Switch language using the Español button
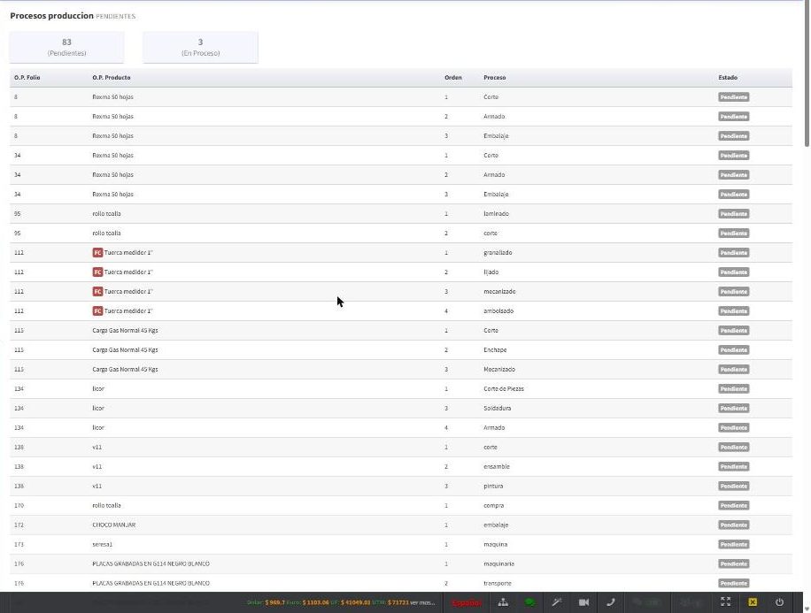This screenshot has width=811, height=613. click(467, 602)
